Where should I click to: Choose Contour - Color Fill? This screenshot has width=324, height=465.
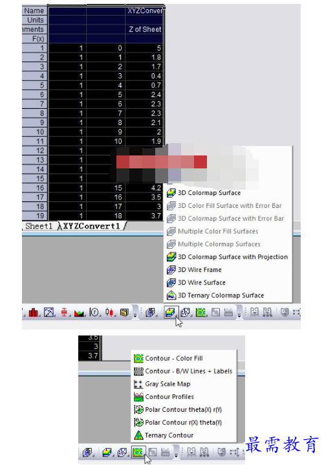pyautogui.click(x=184, y=358)
